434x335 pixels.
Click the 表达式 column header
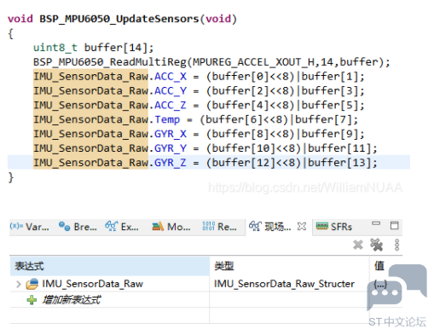click(110, 266)
